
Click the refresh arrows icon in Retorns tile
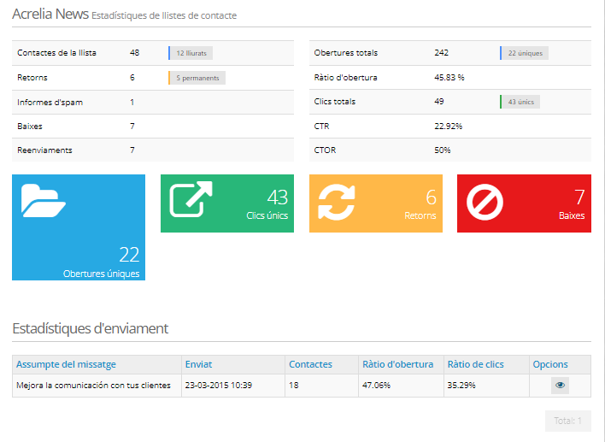tap(337, 203)
